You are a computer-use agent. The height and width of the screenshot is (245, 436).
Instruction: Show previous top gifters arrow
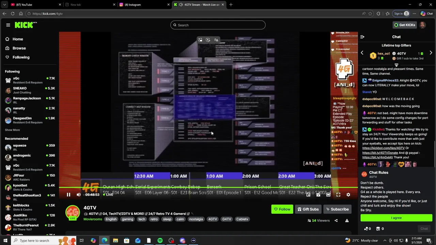(362, 53)
